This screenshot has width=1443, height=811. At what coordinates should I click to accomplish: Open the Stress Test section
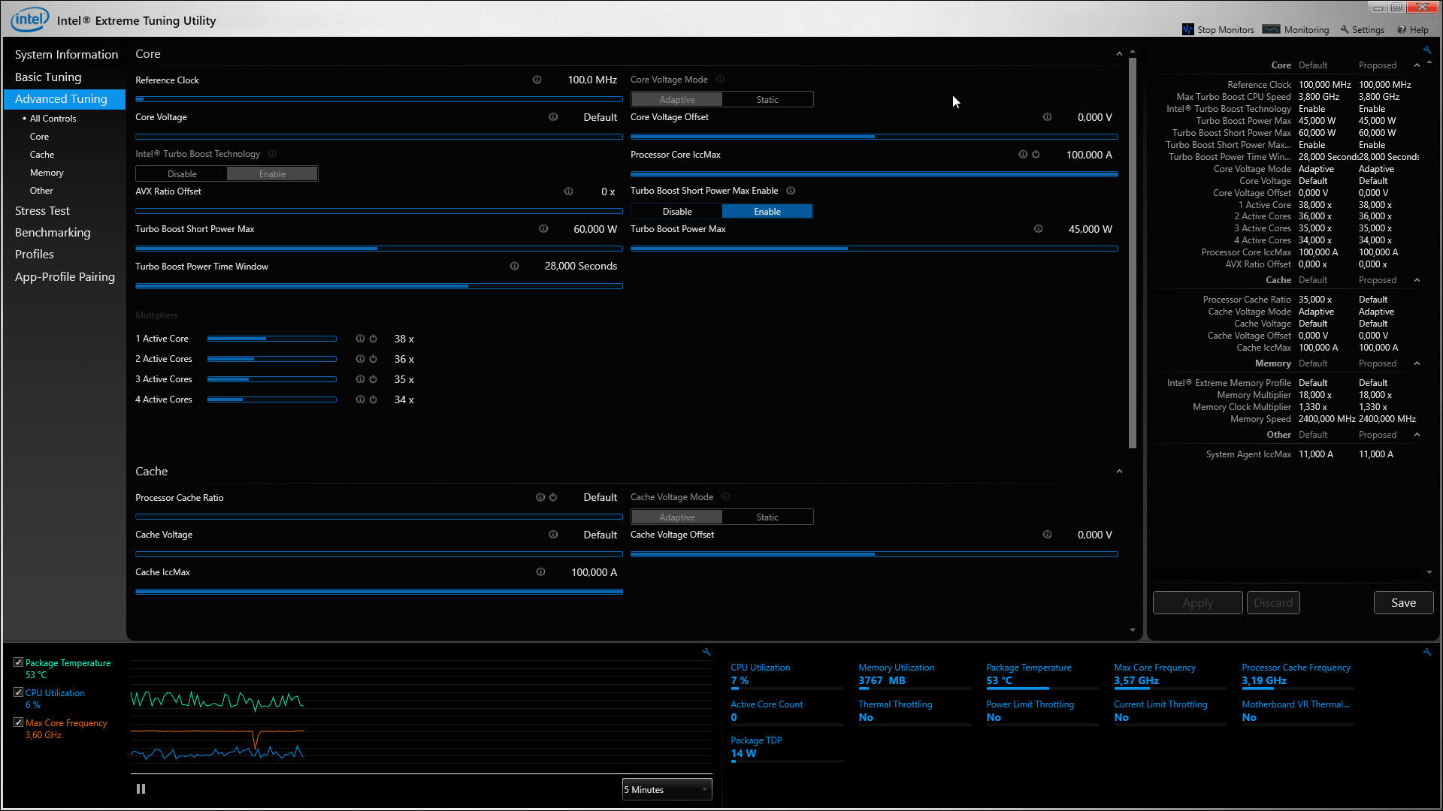point(42,211)
